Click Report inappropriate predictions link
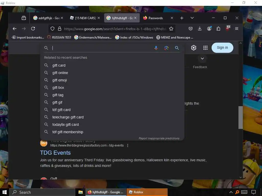Screen dimensions: 262x196 [159, 138]
